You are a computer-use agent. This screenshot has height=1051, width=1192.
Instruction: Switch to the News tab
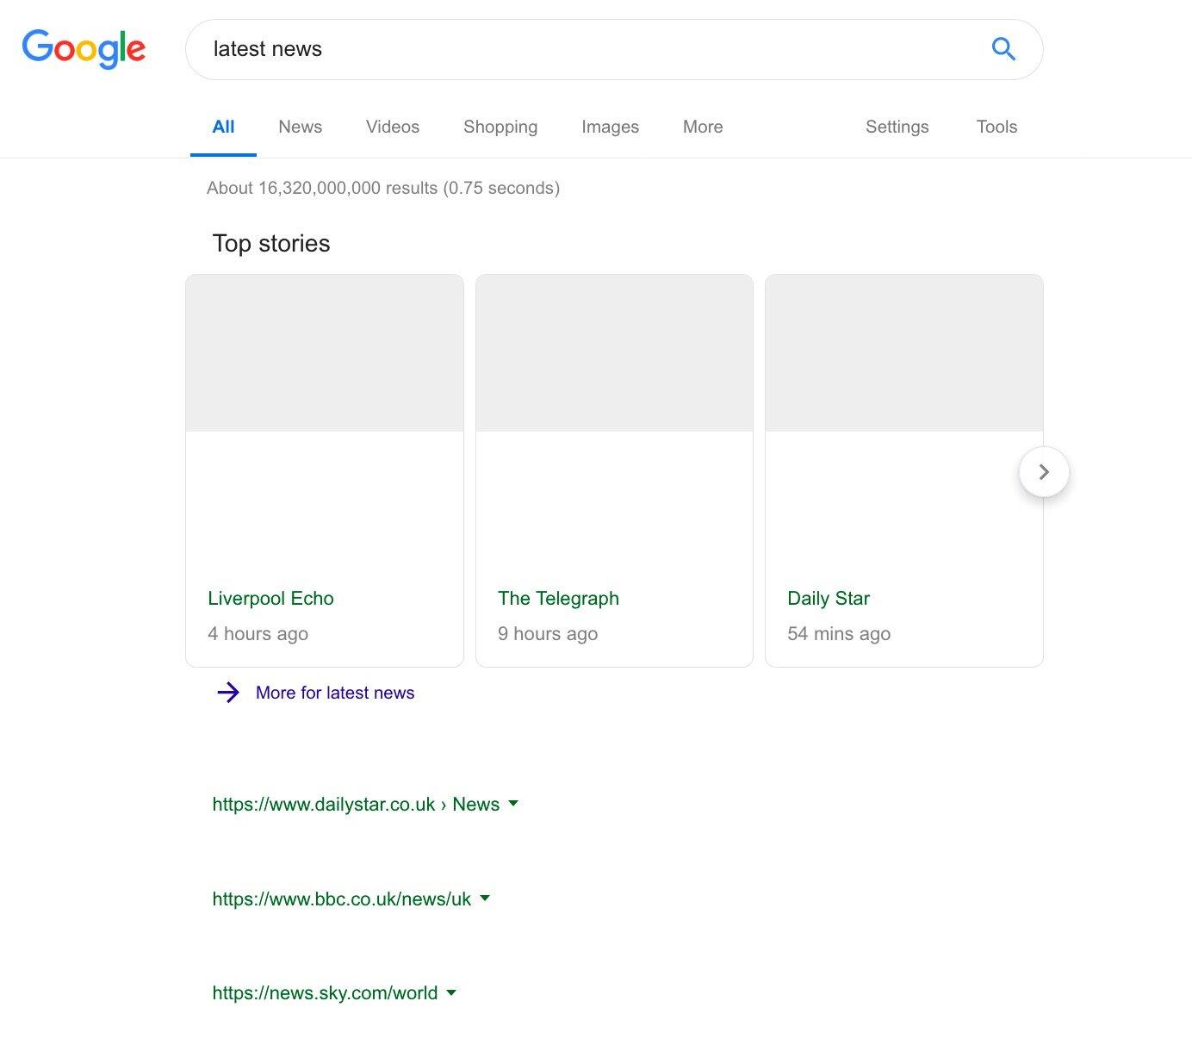(300, 127)
